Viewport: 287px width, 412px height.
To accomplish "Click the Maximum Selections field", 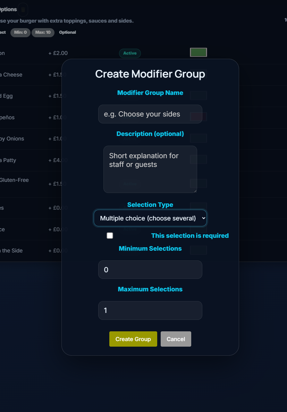I will pyautogui.click(x=150, y=310).
